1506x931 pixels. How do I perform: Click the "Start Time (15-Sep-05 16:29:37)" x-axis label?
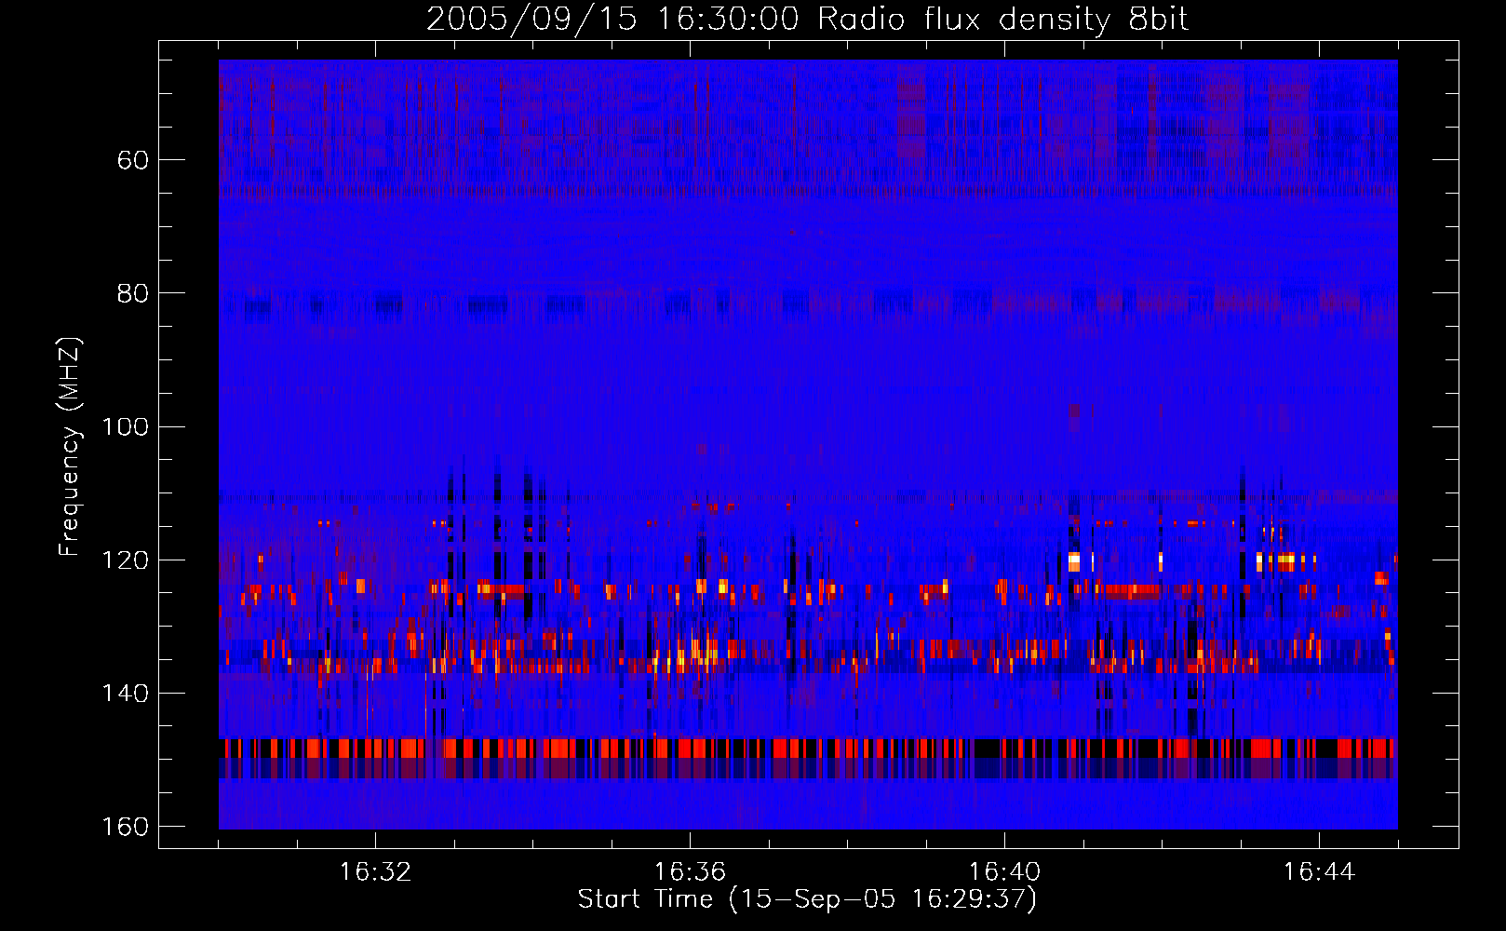click(807, 899)
